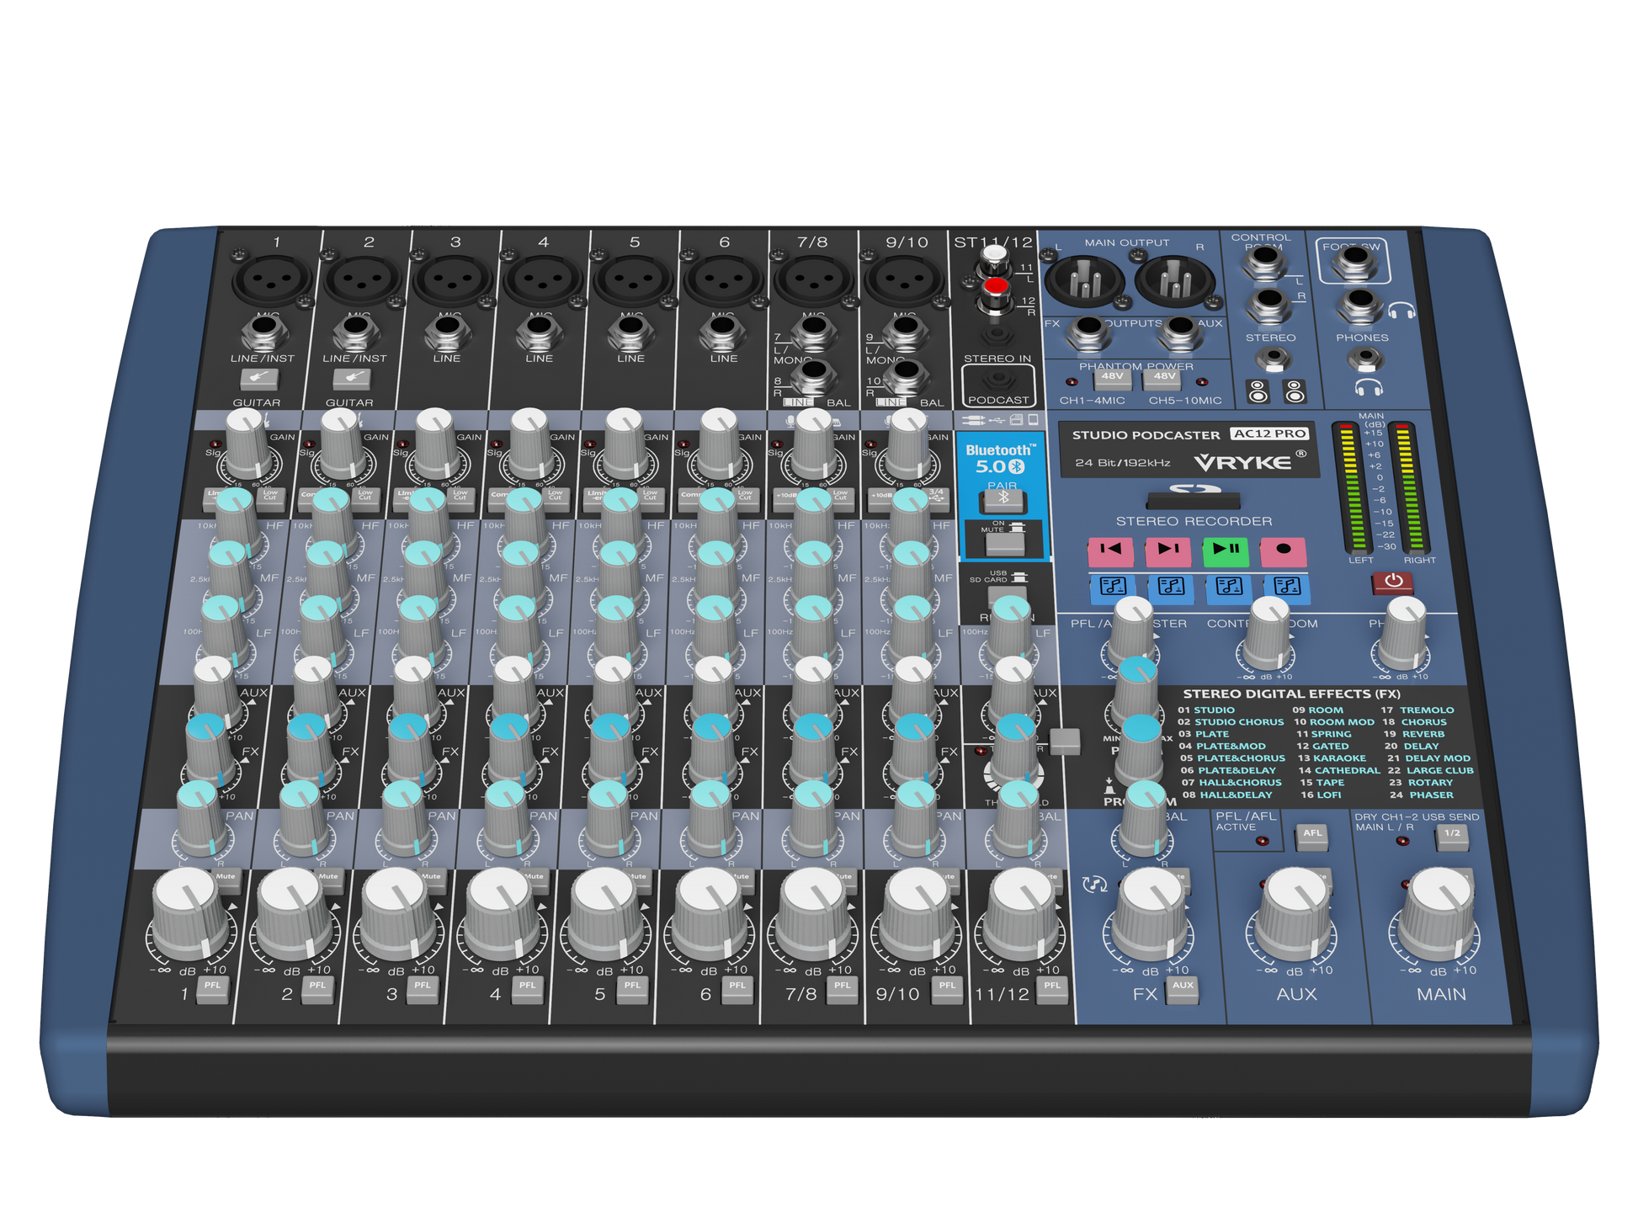This screenshot has width=1638, height=1223.
Task: Engage the PFL button on channel 3
Action: [423, 989]
